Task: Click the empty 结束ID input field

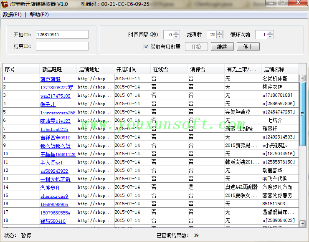Action: click(62, 46)
